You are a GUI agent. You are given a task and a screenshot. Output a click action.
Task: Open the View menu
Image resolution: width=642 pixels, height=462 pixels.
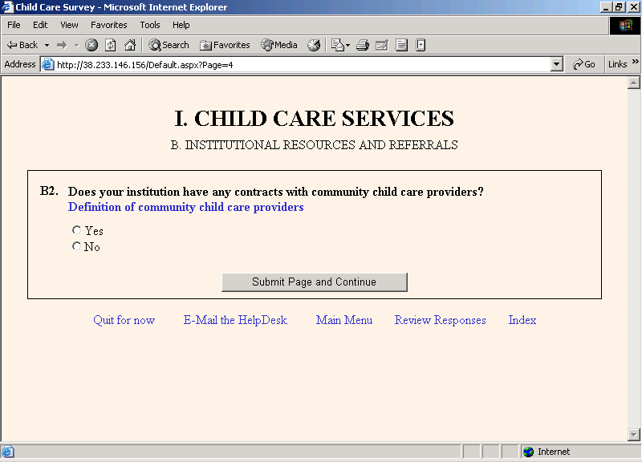69,25
